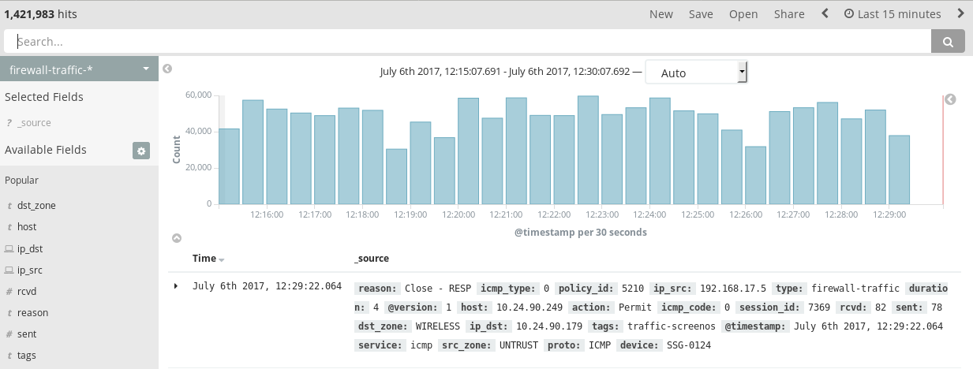Viewport: 973px width, 369px height.
Task: Click Share in the top menu
Action: [x=789, y=14]
